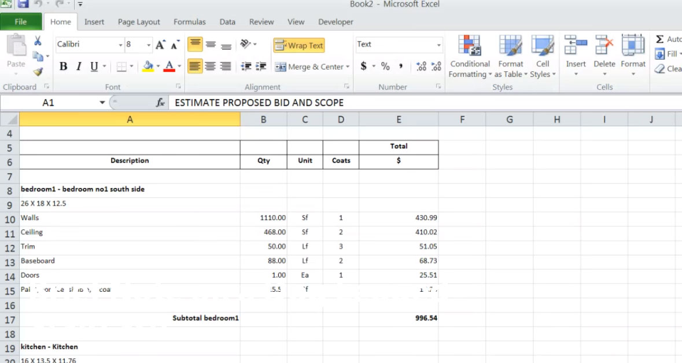The image size is (682, 363).
Task: Decrease font size with the shrink font icon
Action: 175,45
